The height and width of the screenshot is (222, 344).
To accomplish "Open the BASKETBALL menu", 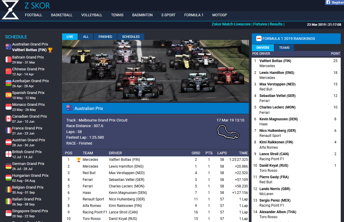I will point(62,15).
